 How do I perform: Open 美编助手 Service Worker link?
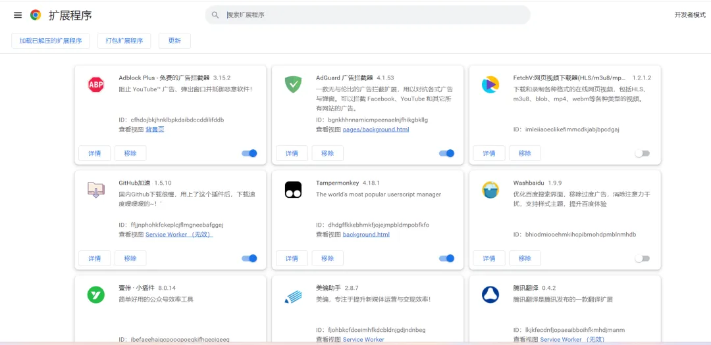pyautogui.click(x=363, y=340)
